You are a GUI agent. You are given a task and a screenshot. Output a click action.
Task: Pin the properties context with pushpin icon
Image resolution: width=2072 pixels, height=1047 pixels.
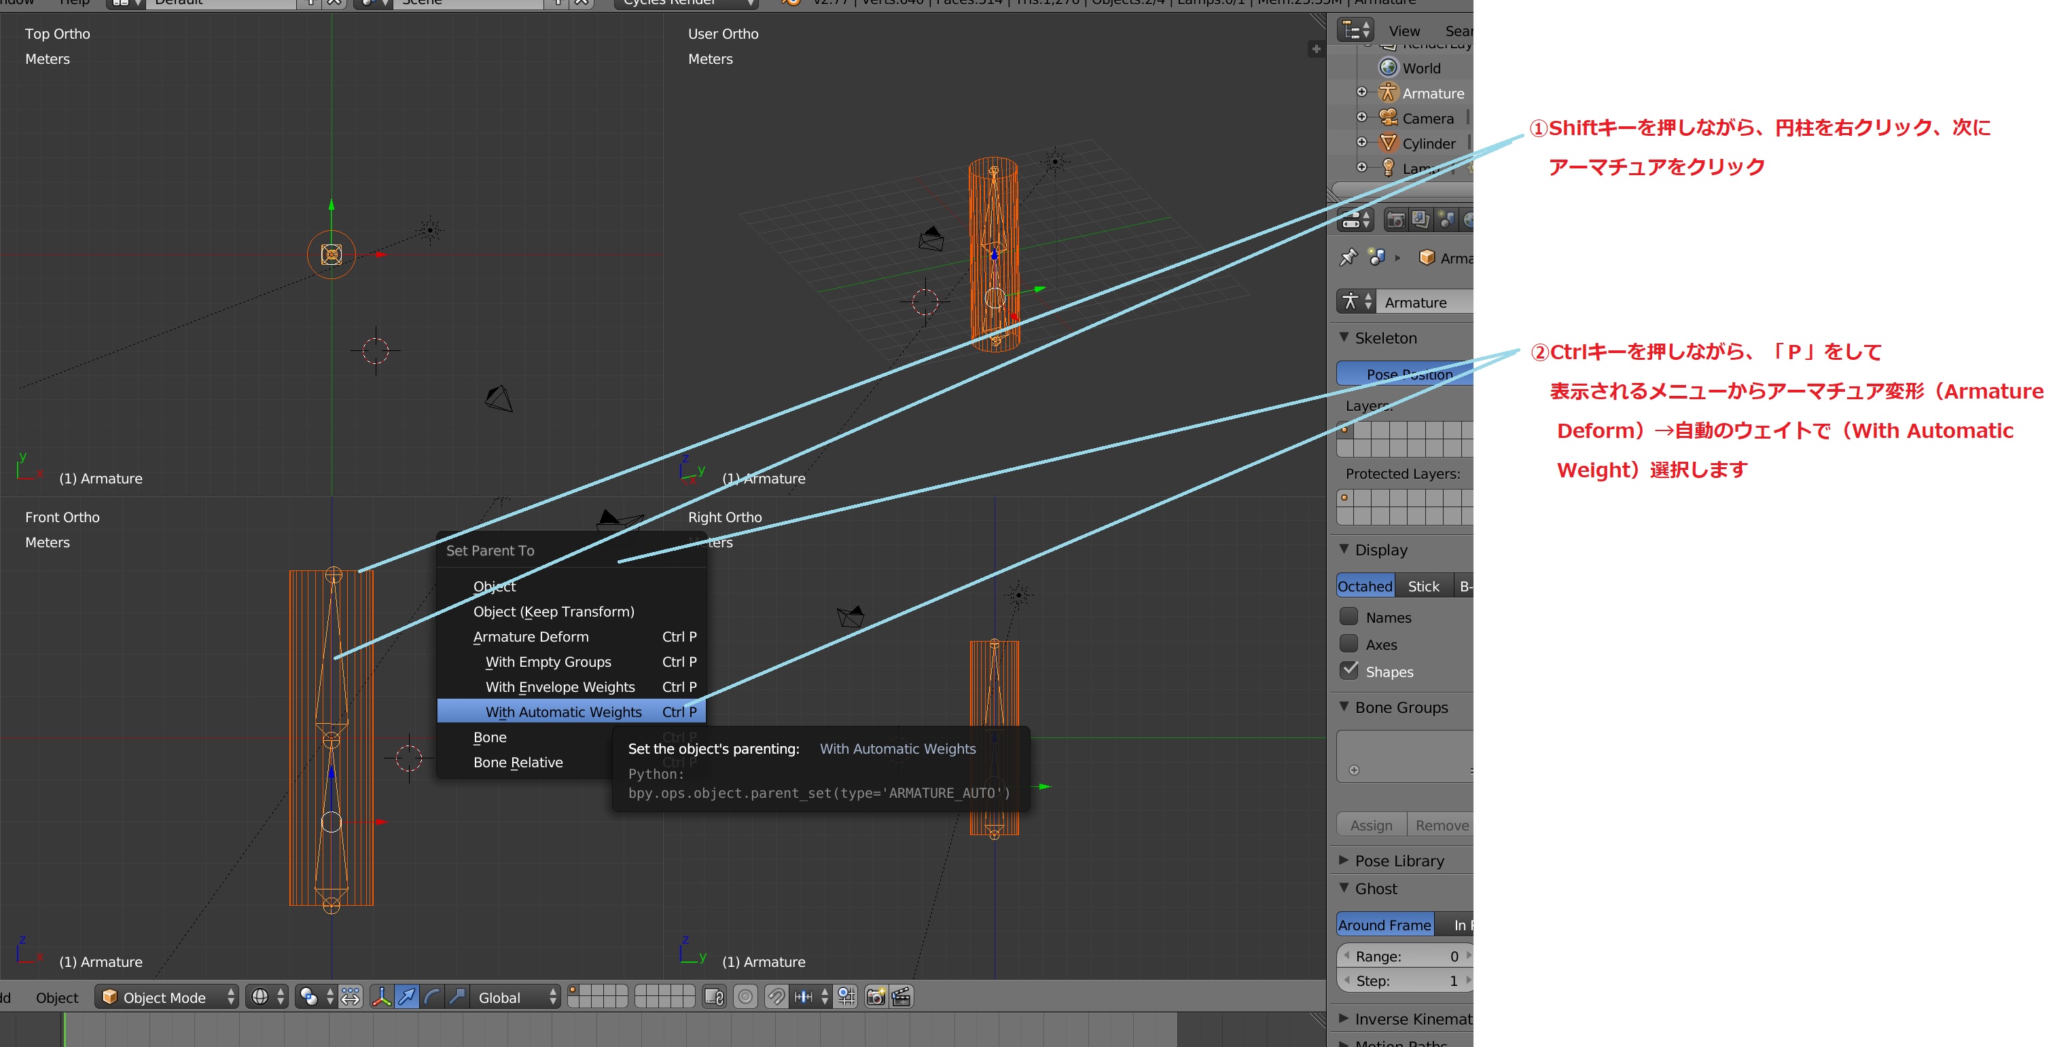1349,257
